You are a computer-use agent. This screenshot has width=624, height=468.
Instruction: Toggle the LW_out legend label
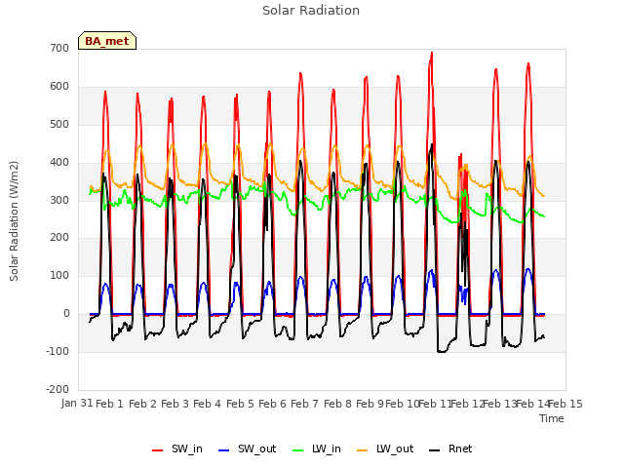point(395,448)
